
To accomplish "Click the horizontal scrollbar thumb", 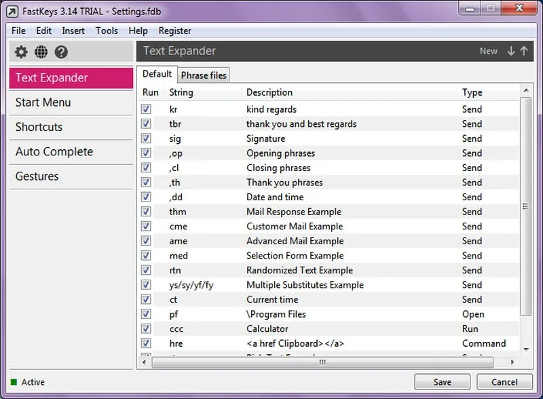I will click(x=322, y=362).
